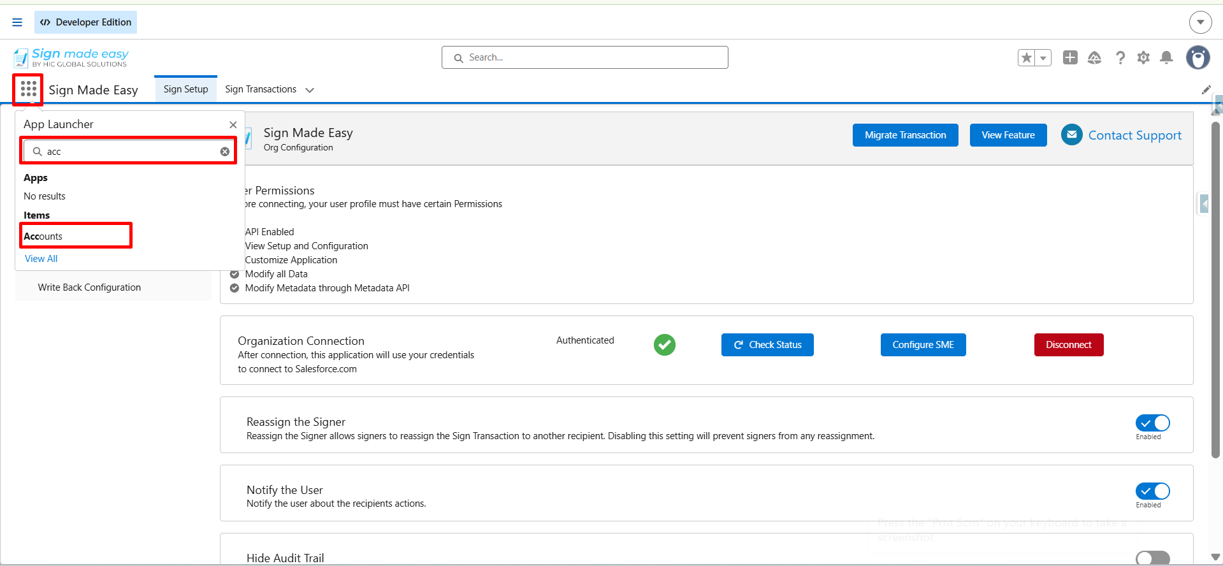Select Accounts from the Items results

coord(43,236)
